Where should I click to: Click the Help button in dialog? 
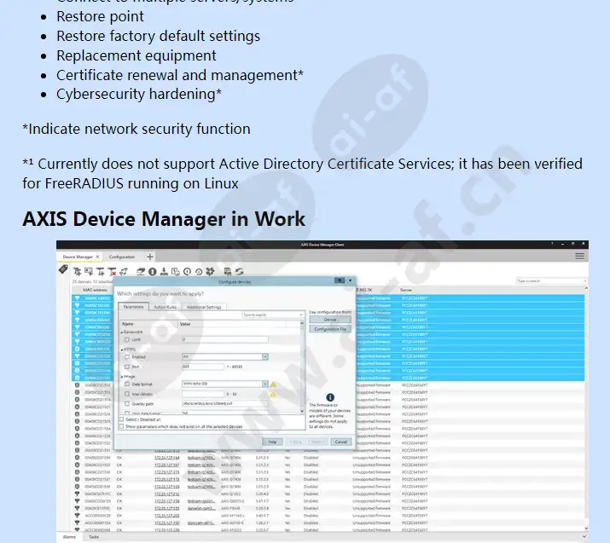272,442
